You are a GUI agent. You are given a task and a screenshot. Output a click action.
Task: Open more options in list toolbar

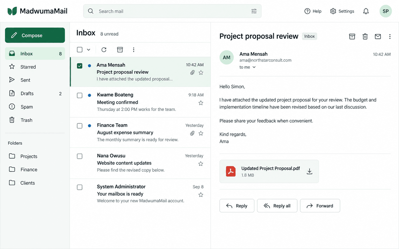click(134, 50)
